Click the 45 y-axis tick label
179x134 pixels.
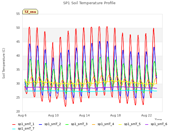coord(18,42)
